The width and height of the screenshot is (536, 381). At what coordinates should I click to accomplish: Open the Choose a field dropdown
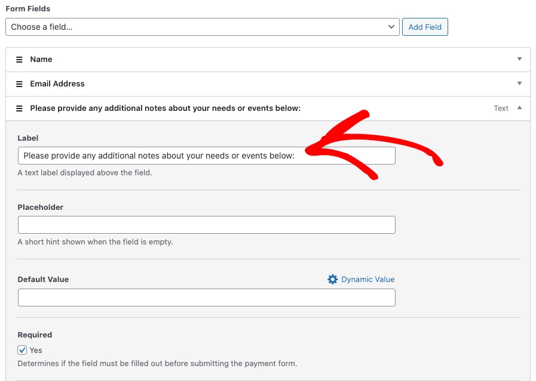tap(202, 27)
